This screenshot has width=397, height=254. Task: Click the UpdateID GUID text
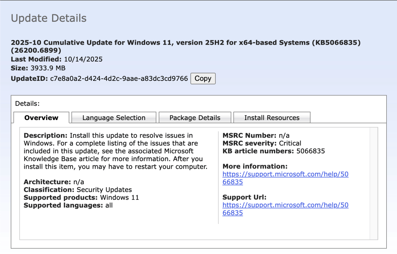[x=119, y=79]
